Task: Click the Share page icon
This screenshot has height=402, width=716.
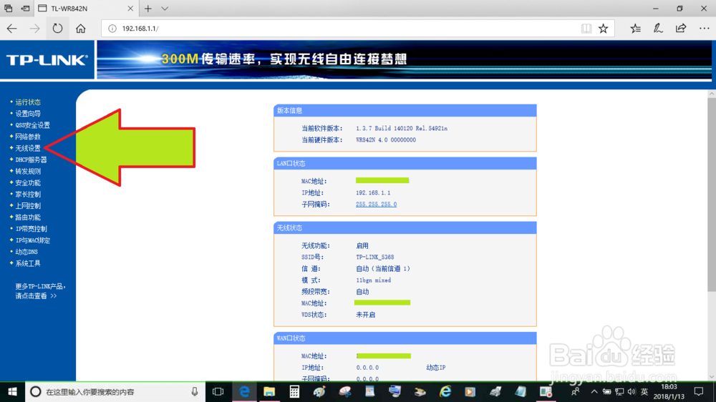Action: point(681,29)
